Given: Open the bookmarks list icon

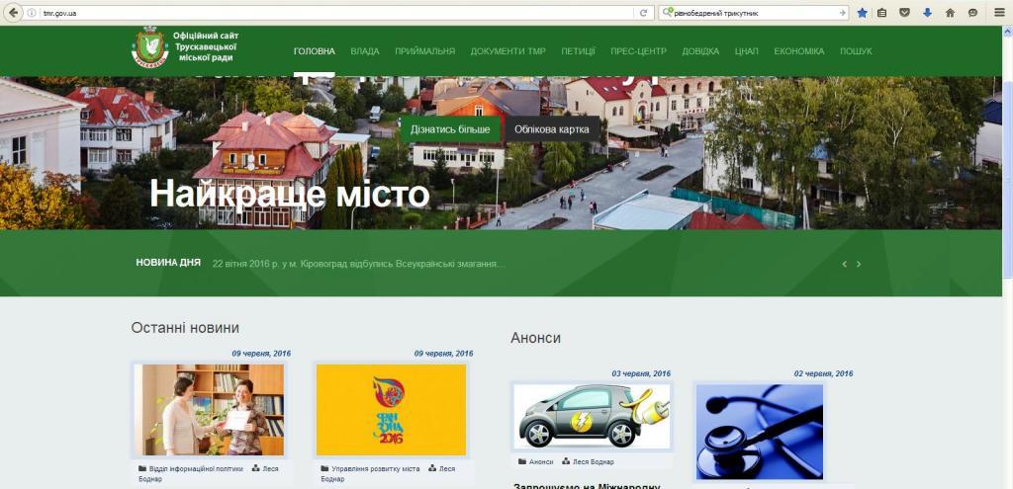Looking at the screenshot, I should pos(883,13).
